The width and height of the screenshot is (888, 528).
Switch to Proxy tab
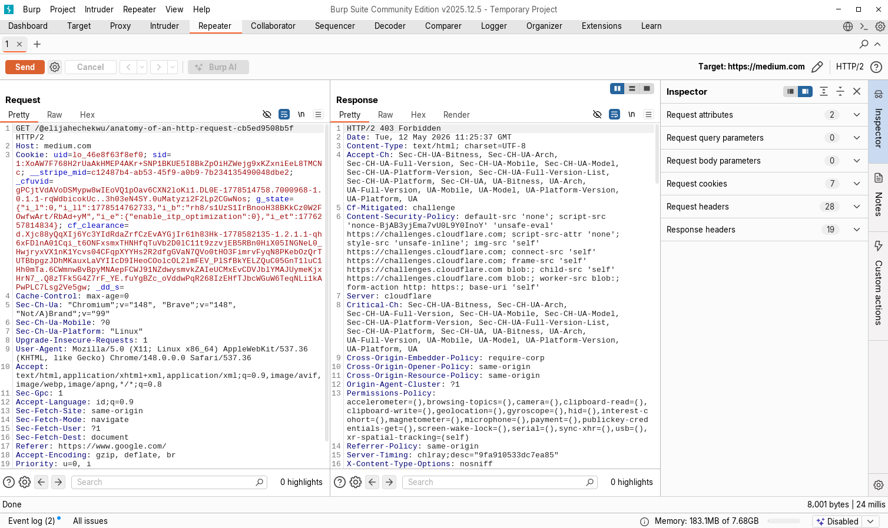pyautogui.click(x=120, y=26)
